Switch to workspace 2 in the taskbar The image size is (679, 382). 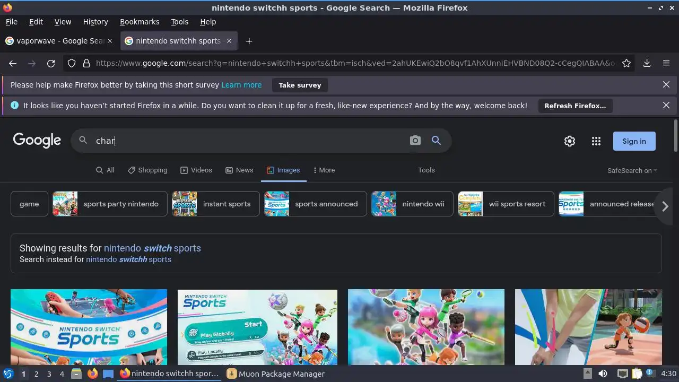tap(36, 374)
